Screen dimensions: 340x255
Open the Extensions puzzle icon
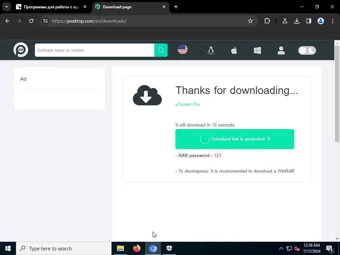pos(267,21)
